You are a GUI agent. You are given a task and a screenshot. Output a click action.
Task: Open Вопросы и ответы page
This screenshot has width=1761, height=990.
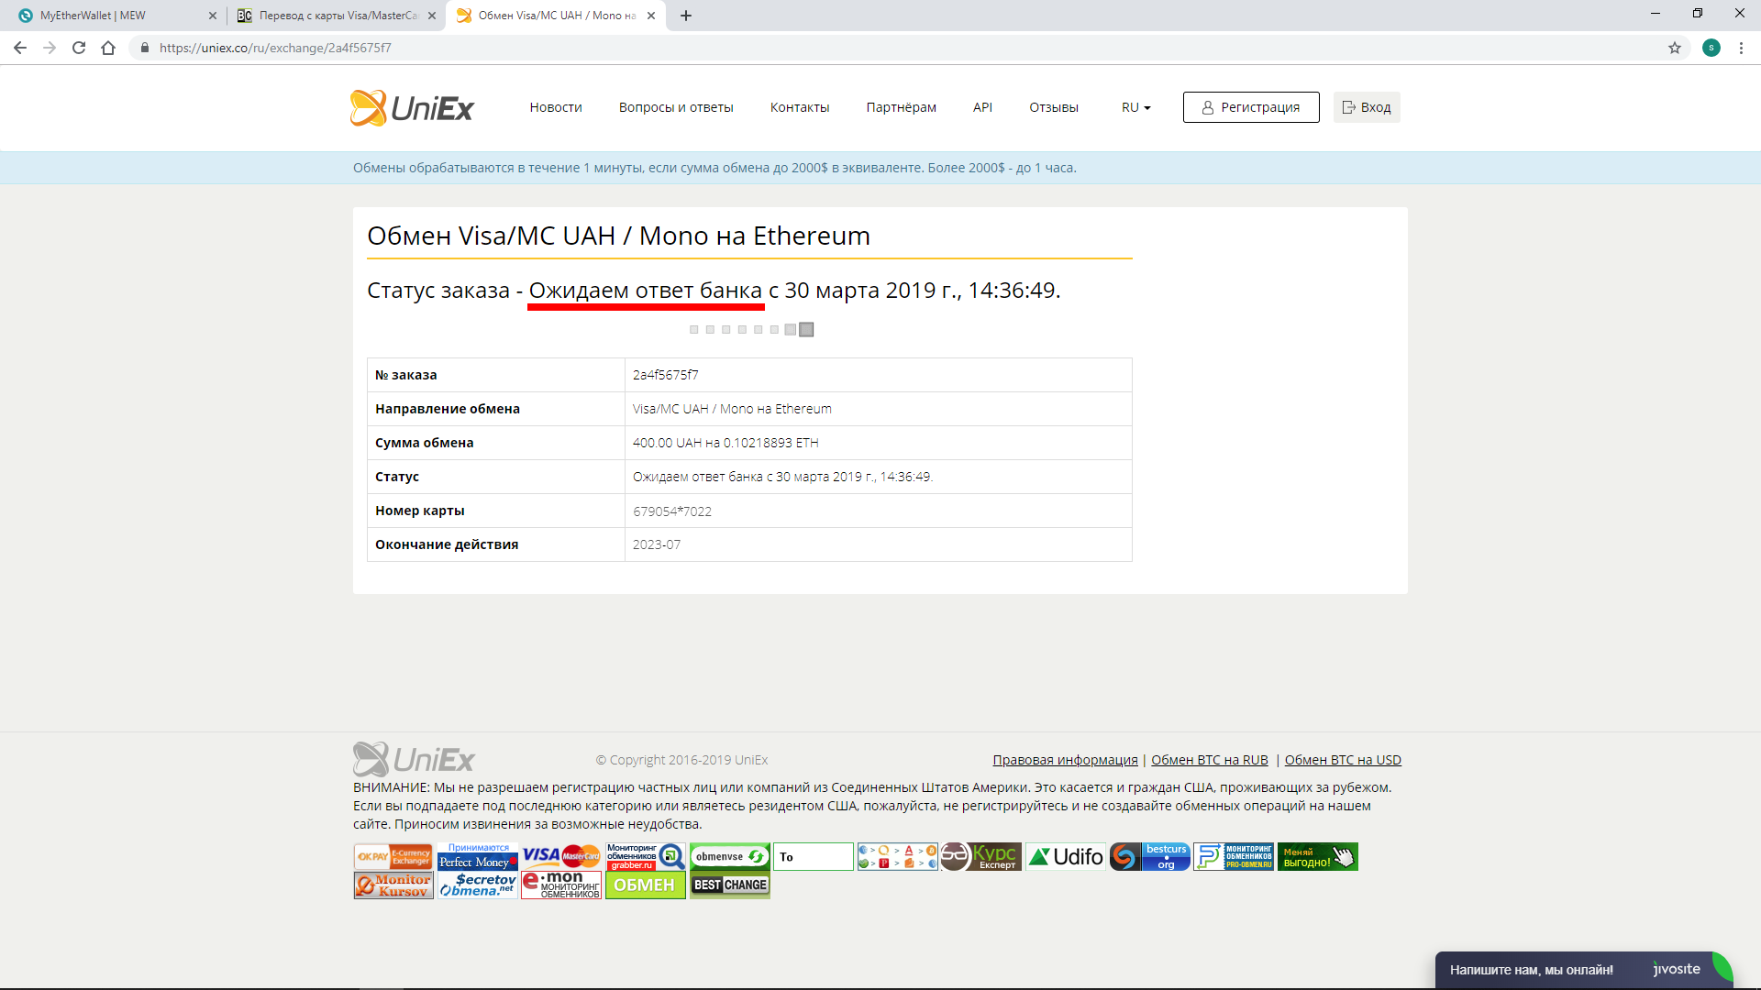[676, 107]
